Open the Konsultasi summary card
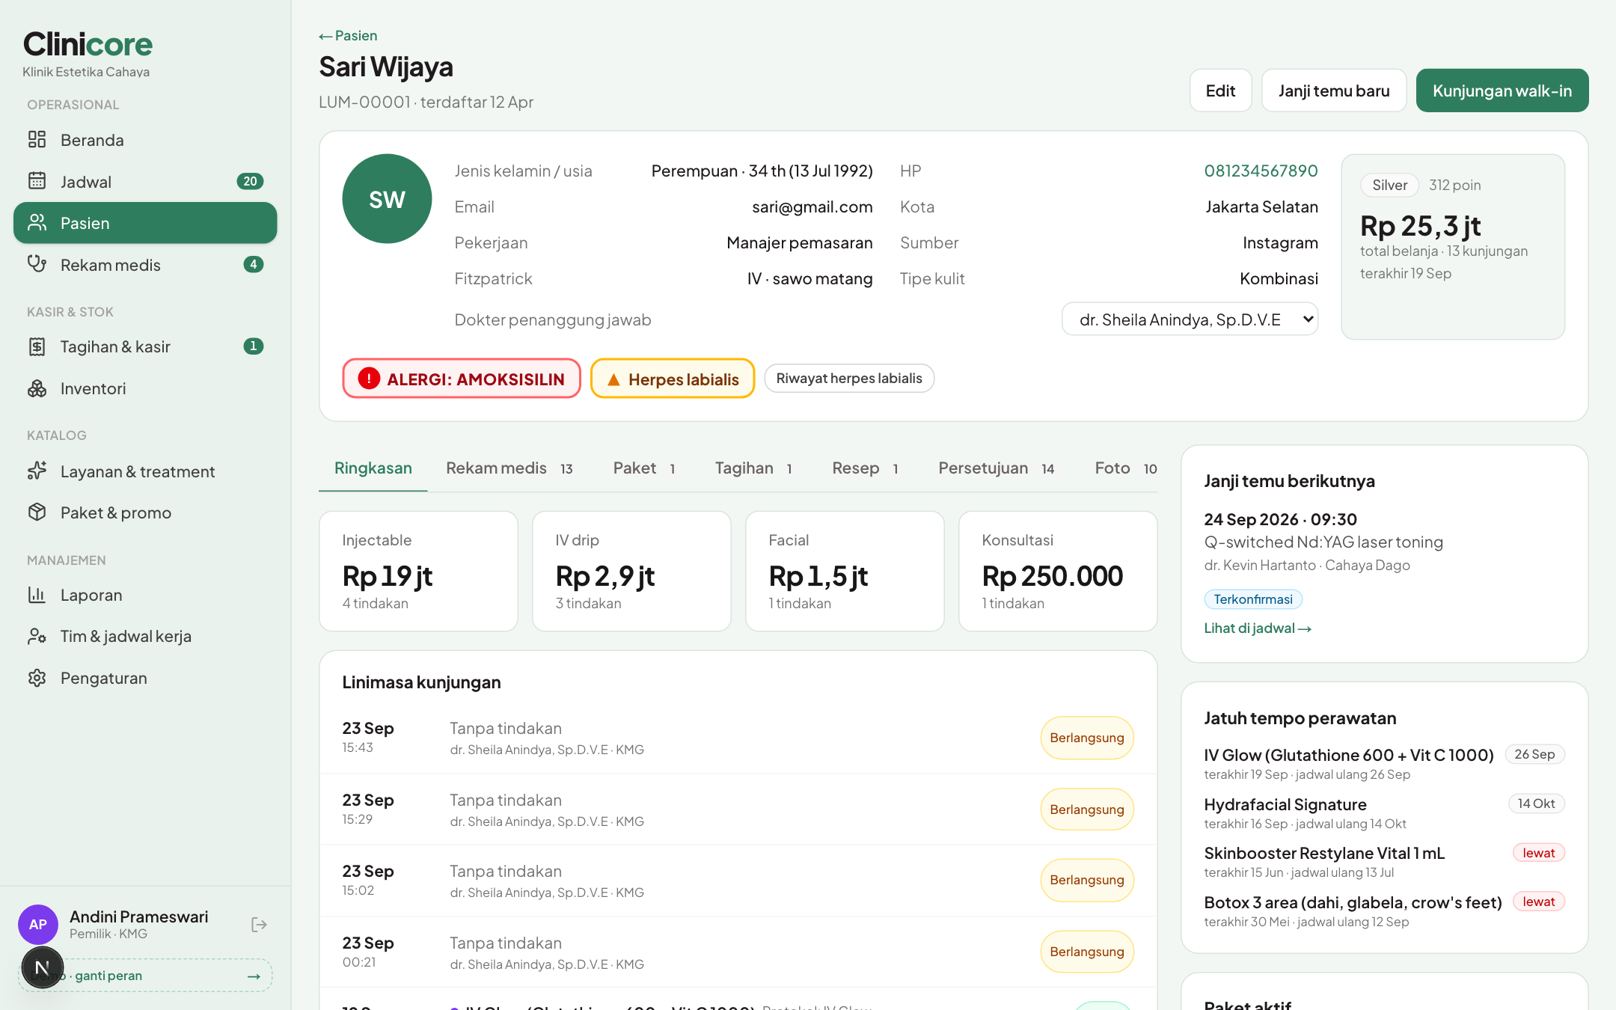The height and width of the screenshot is (1010, 1616). (1058, 571)
